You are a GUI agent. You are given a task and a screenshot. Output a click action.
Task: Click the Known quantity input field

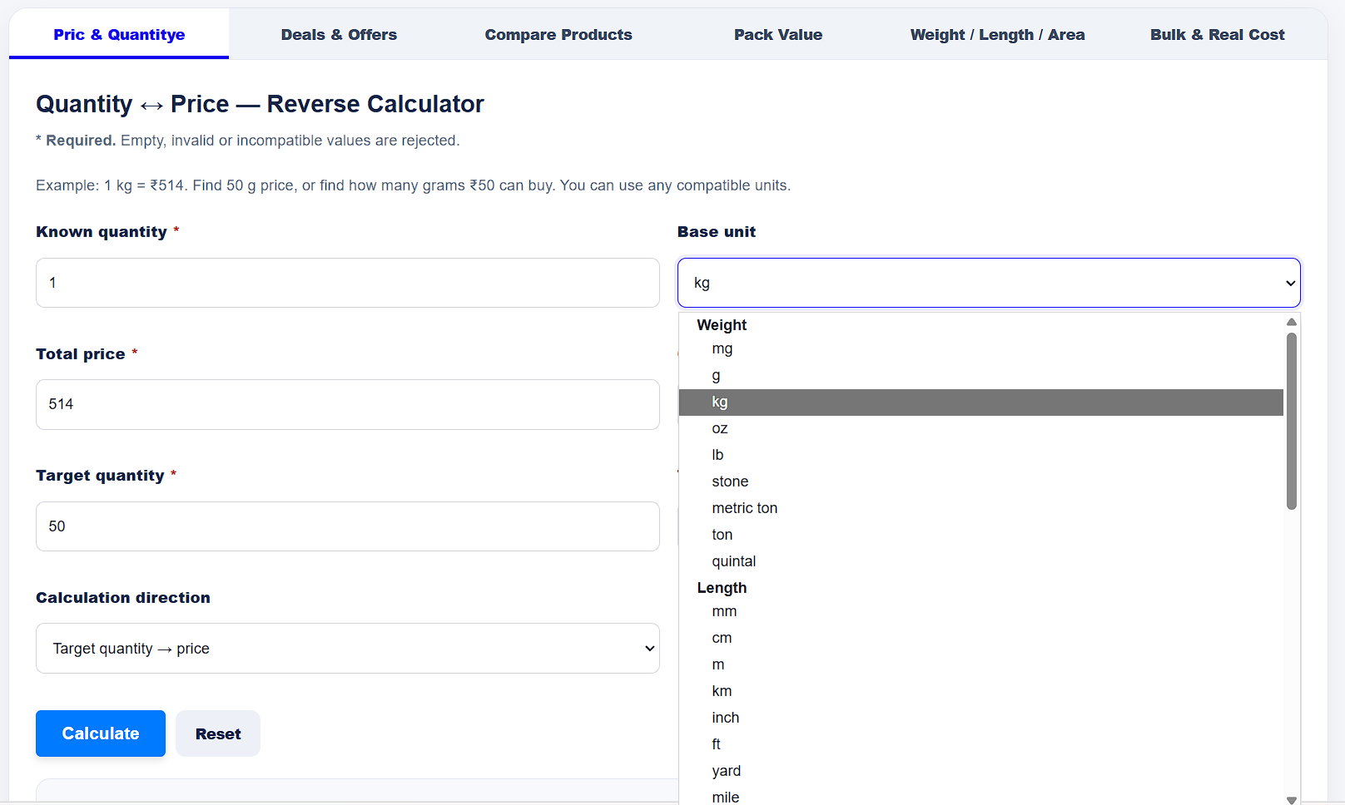click(x=348, y=283)
